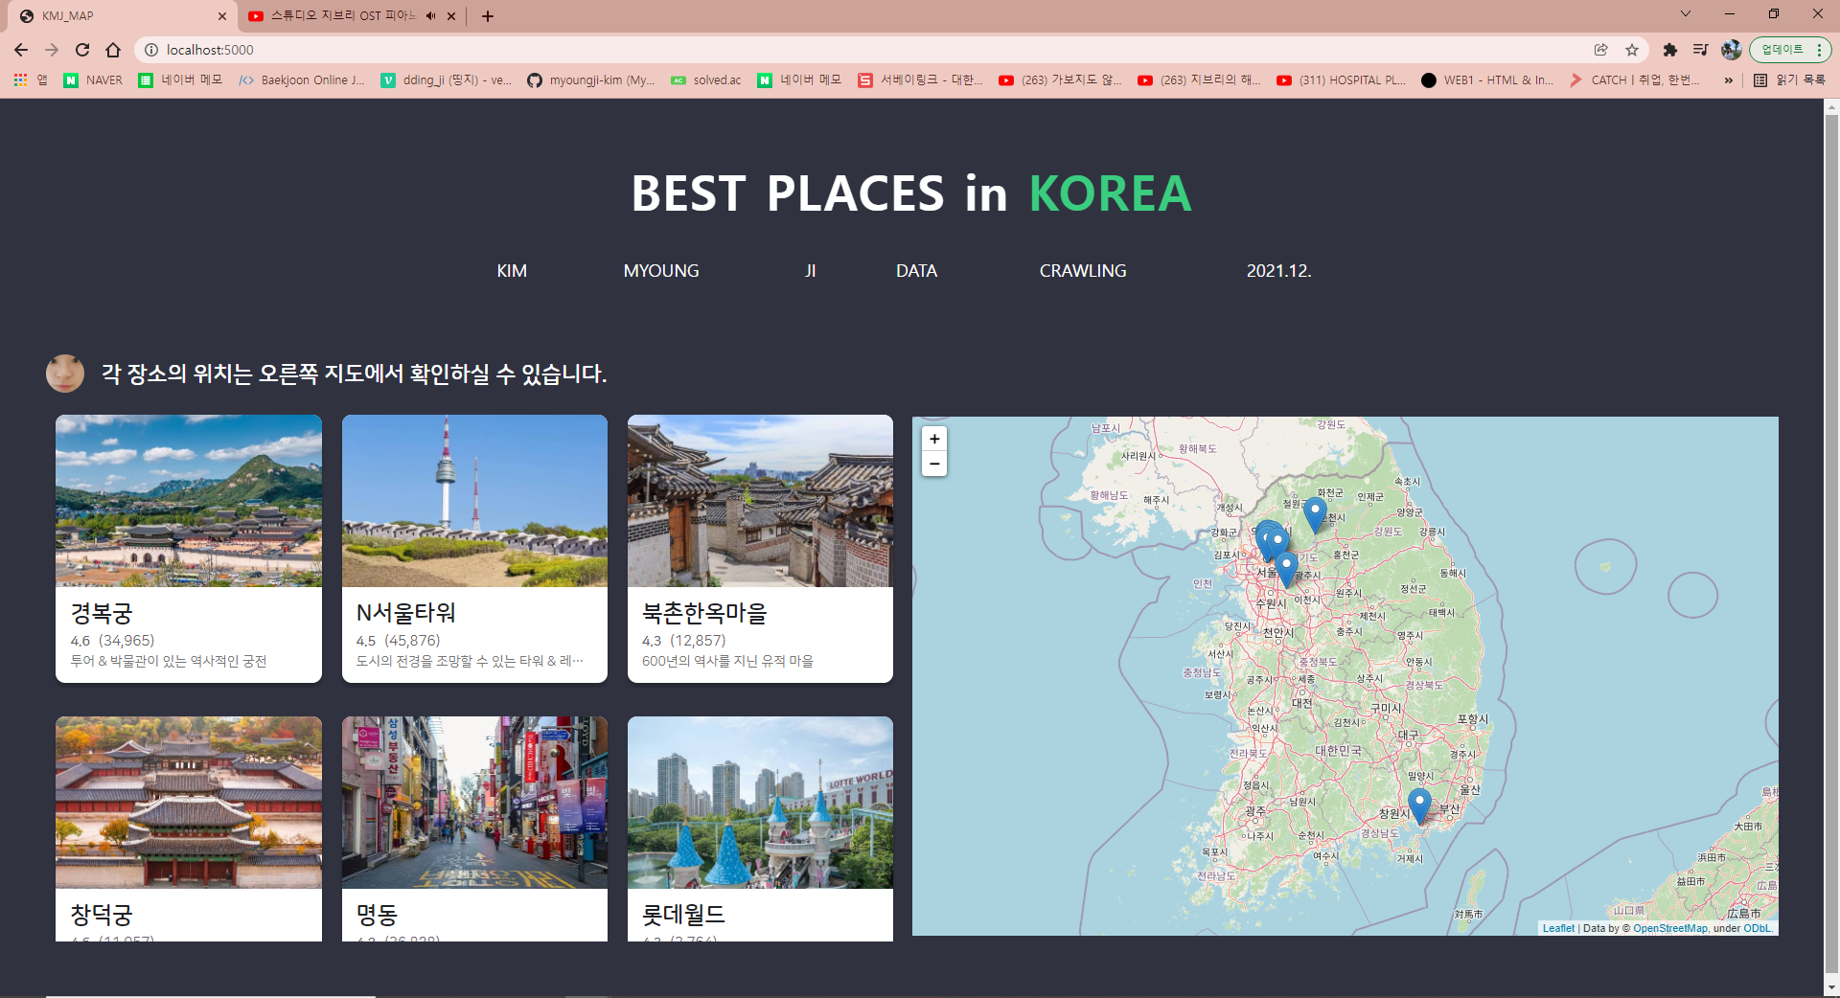Click the profile avatar picture

[1733, 50]
